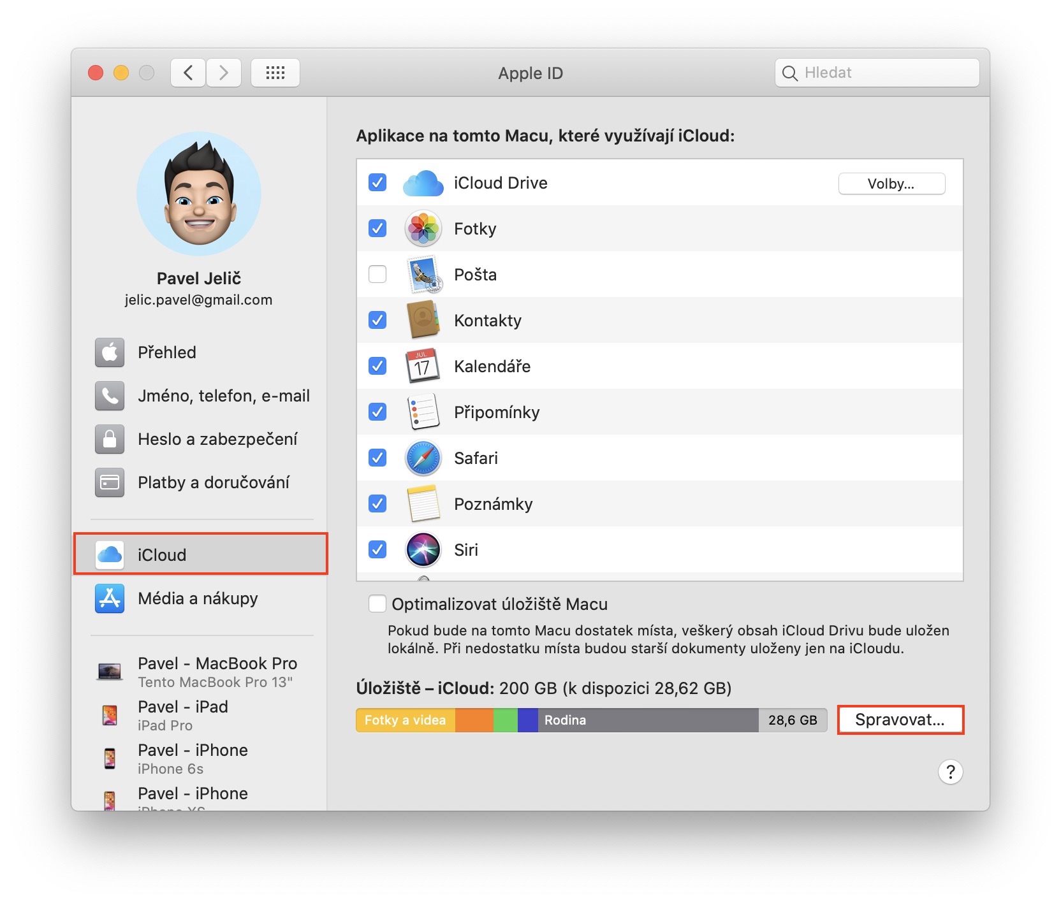Click the Spravovat... storage button
This screenshot has width=1061, height=905.
900,720
